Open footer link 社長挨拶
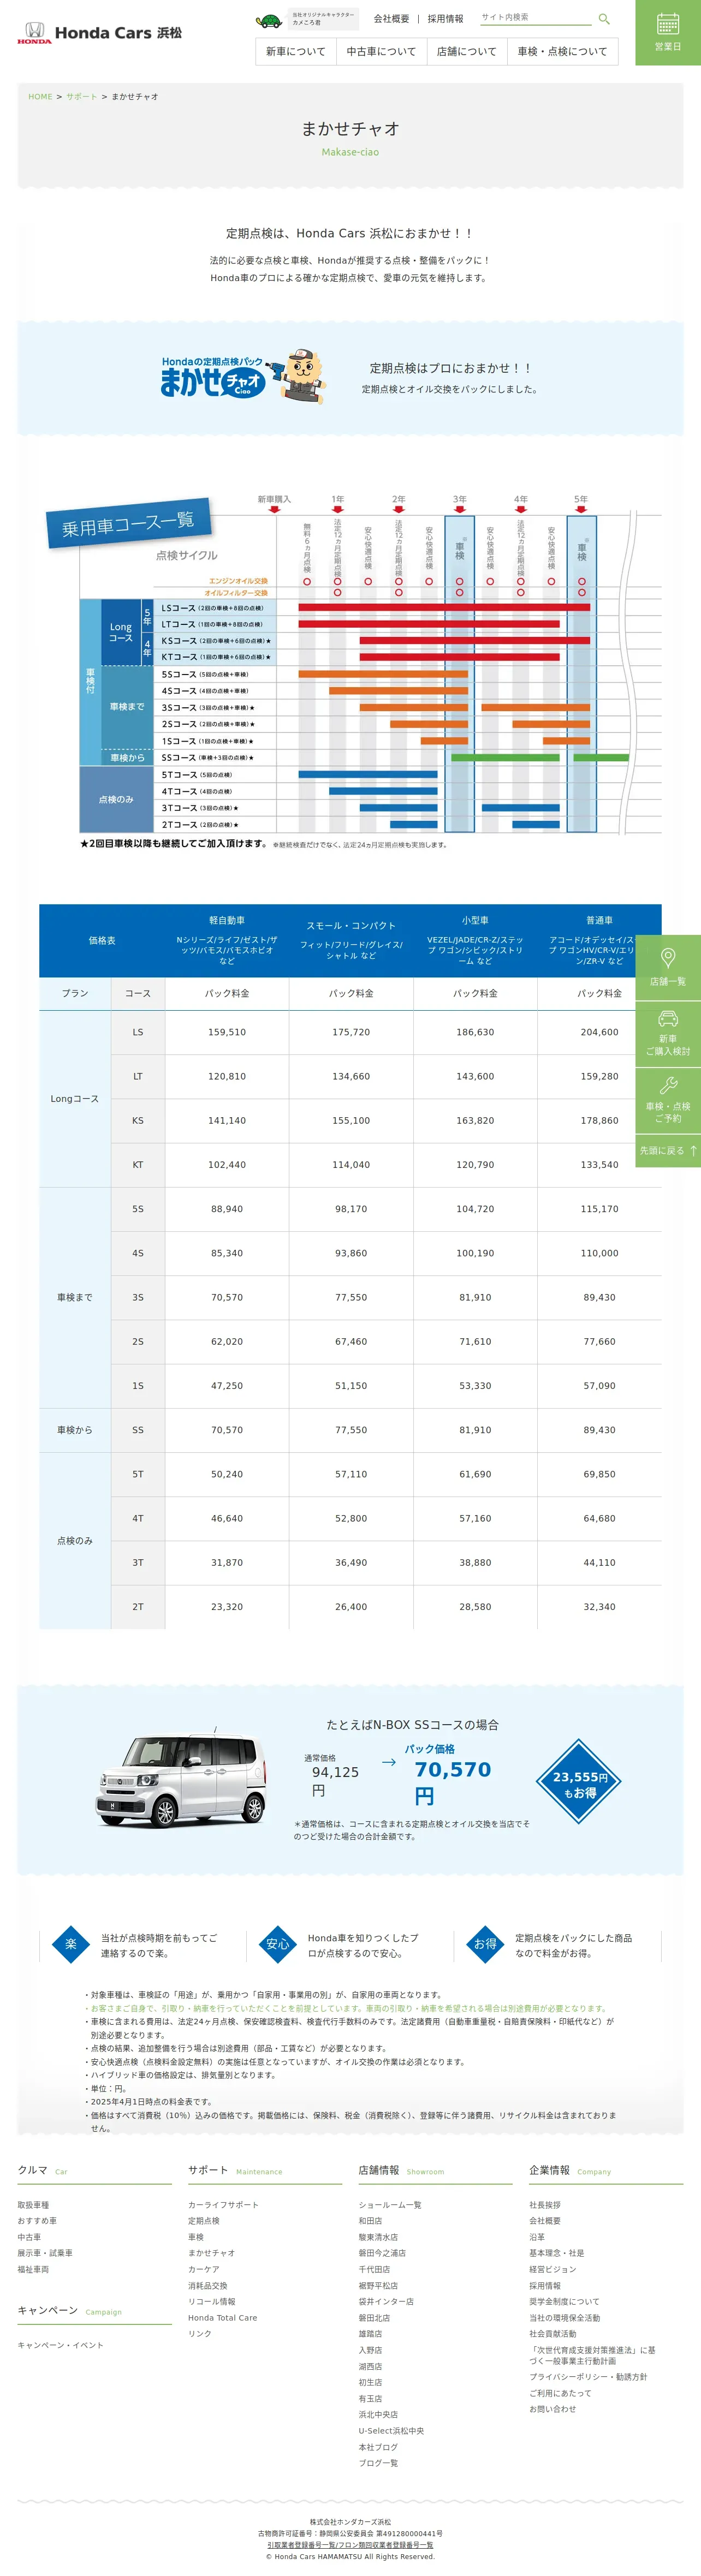 (545, 2205)
